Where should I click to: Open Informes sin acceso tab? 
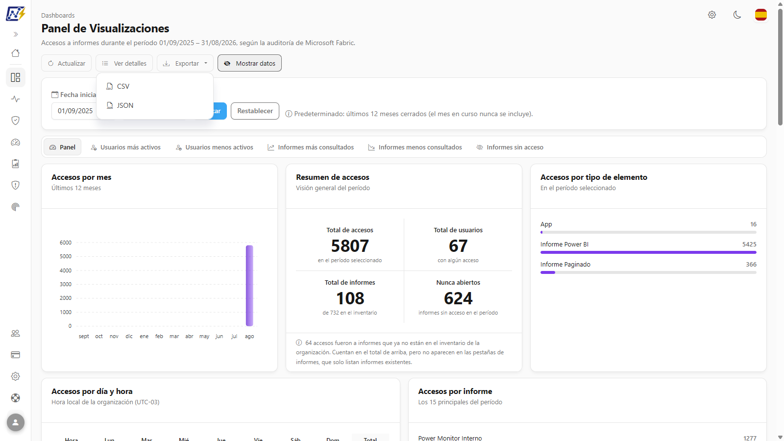pos(510,147)
